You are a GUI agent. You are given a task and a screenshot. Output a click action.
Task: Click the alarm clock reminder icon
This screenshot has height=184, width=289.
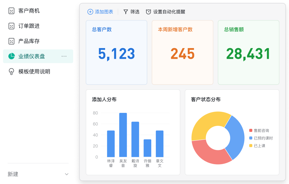pos(148,12)
